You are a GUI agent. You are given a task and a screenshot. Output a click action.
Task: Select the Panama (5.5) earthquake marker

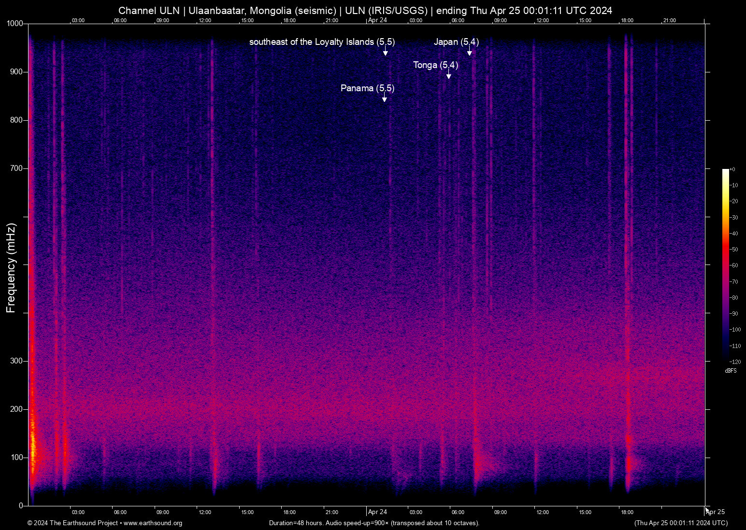[367, 88]
